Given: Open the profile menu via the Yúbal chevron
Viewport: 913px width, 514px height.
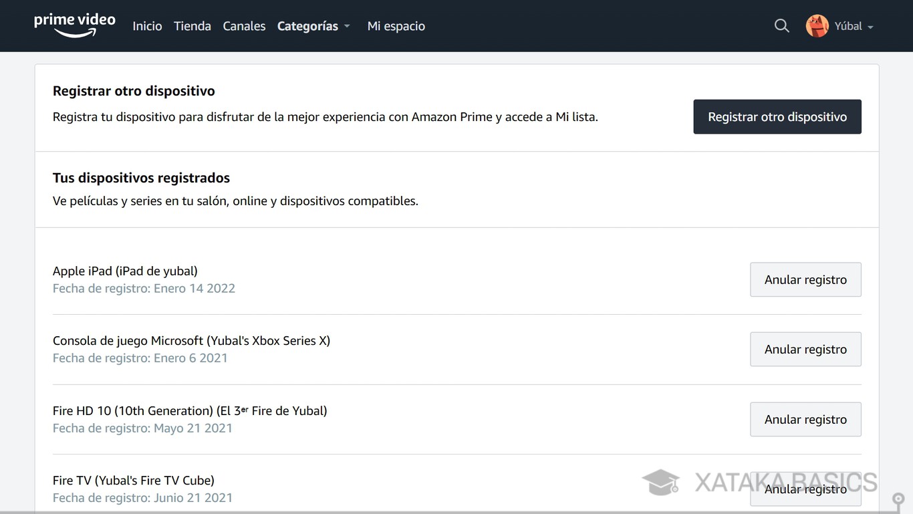Looking at the screenshot, I should [x=872, y=27].
